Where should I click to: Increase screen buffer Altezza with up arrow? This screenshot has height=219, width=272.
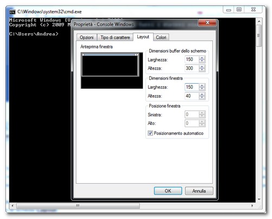coord(201,66)
